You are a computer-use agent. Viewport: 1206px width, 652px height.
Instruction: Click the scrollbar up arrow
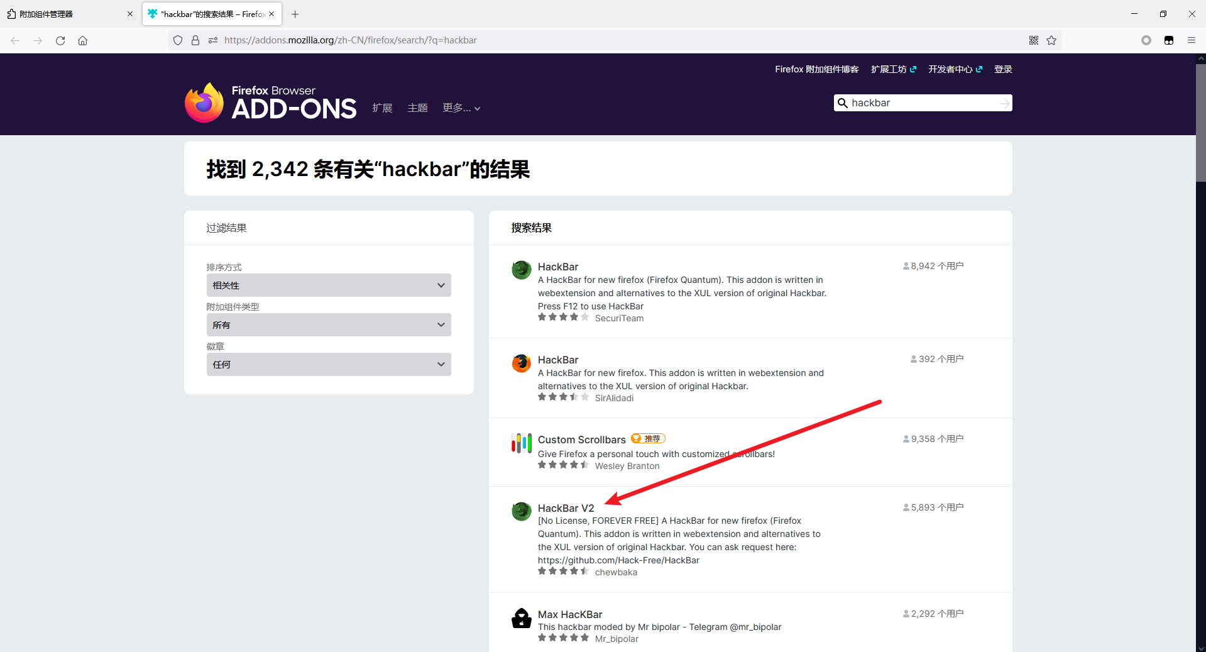click(x=1201, y=58)
